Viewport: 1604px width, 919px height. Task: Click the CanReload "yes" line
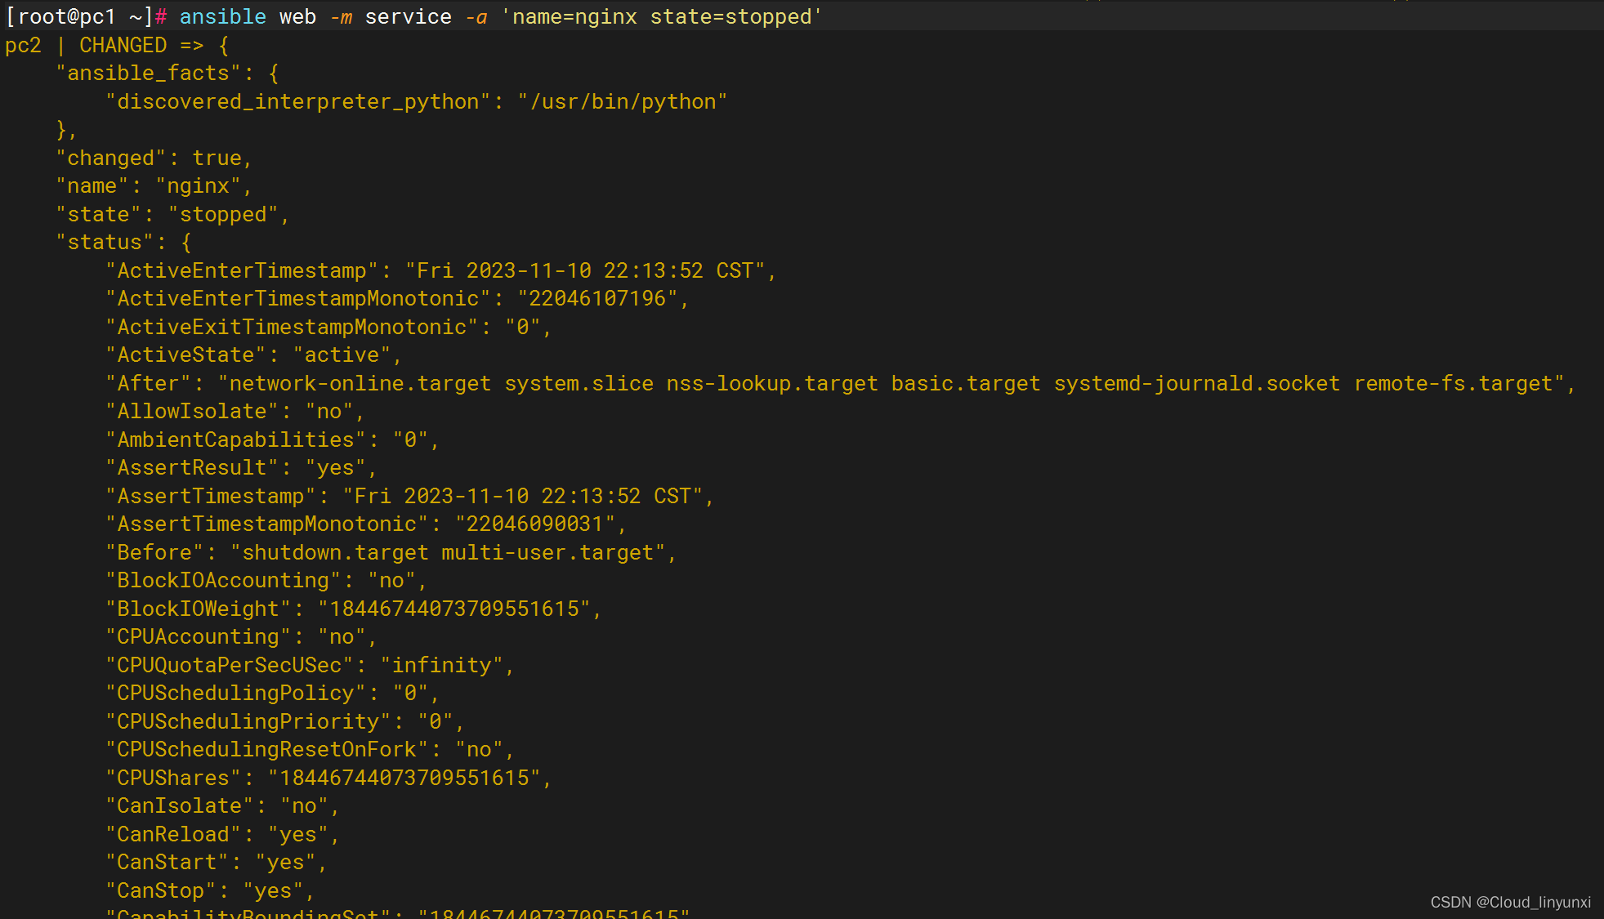pos(222,834)
